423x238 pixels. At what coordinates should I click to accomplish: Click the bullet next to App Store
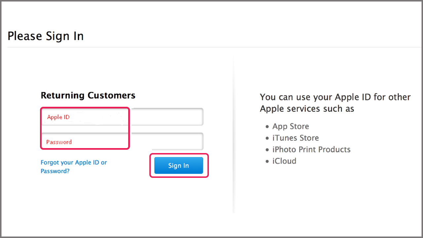[267, 127]
